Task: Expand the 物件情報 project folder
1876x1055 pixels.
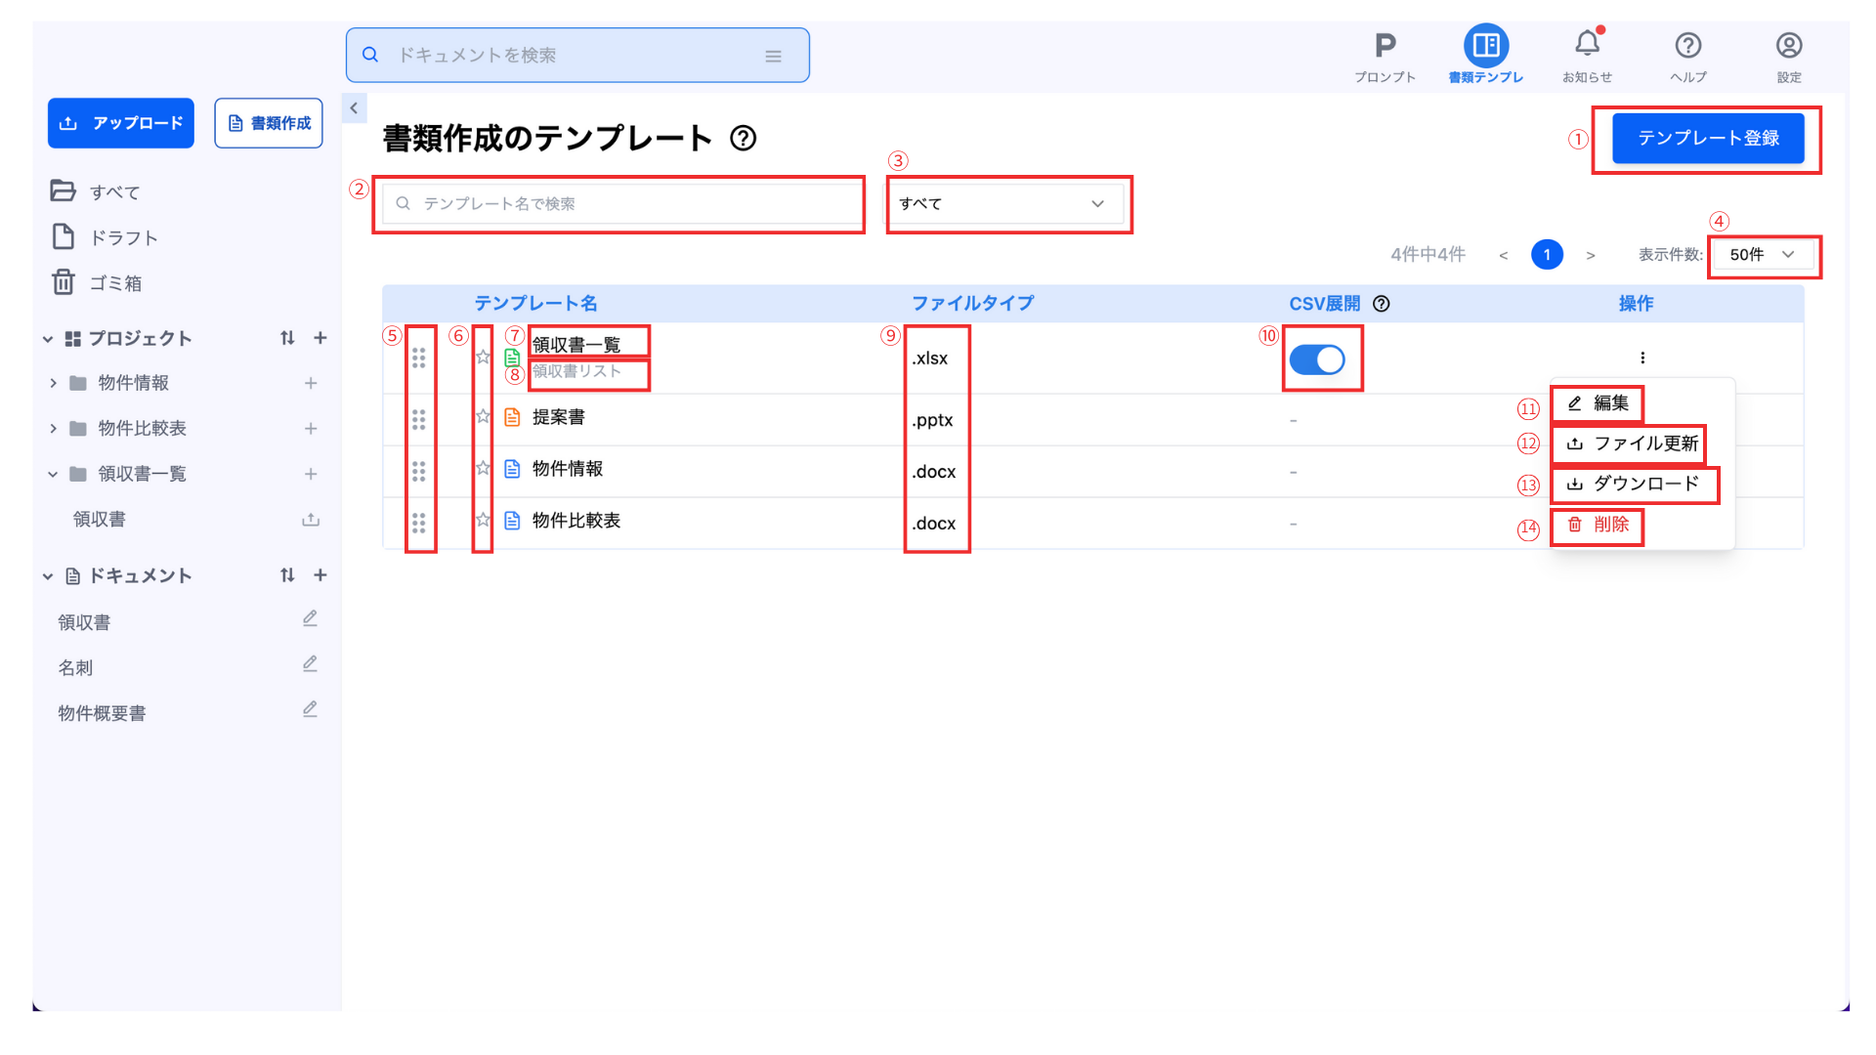Action: tap(54, 383)
